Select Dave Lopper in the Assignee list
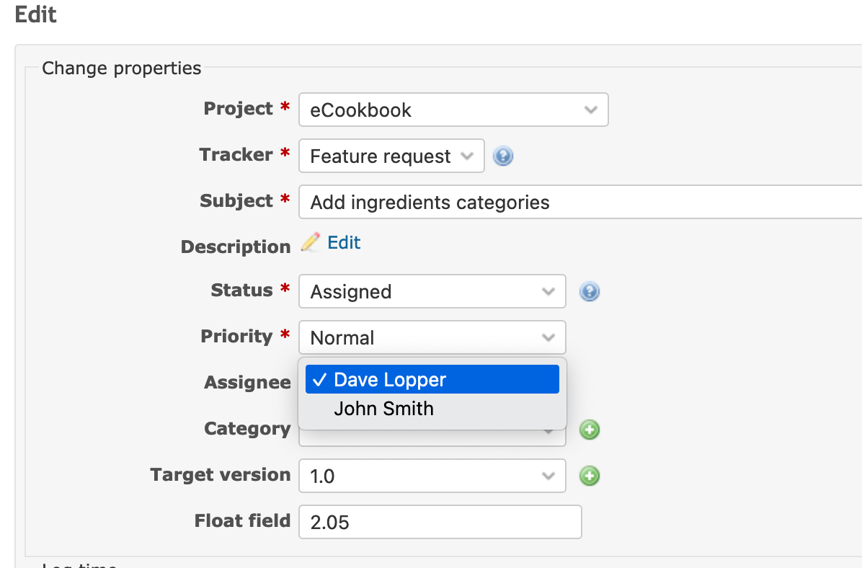 click(x=432, y=379)
